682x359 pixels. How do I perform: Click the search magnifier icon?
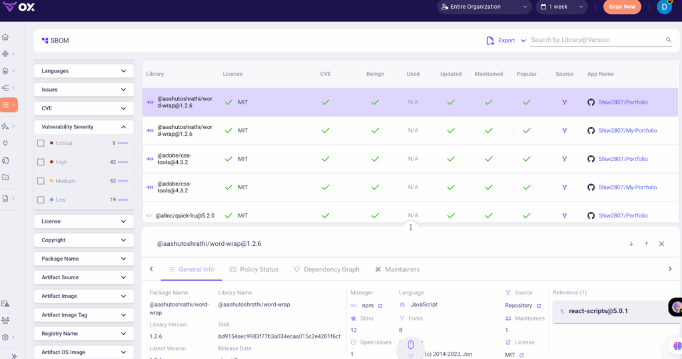[x=669, y=40]
